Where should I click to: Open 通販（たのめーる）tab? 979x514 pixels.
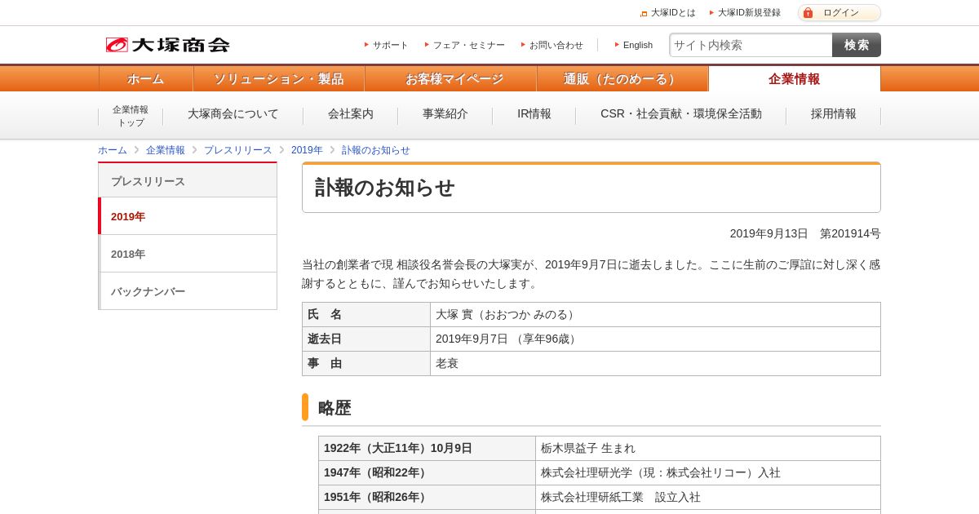[622, 79]
